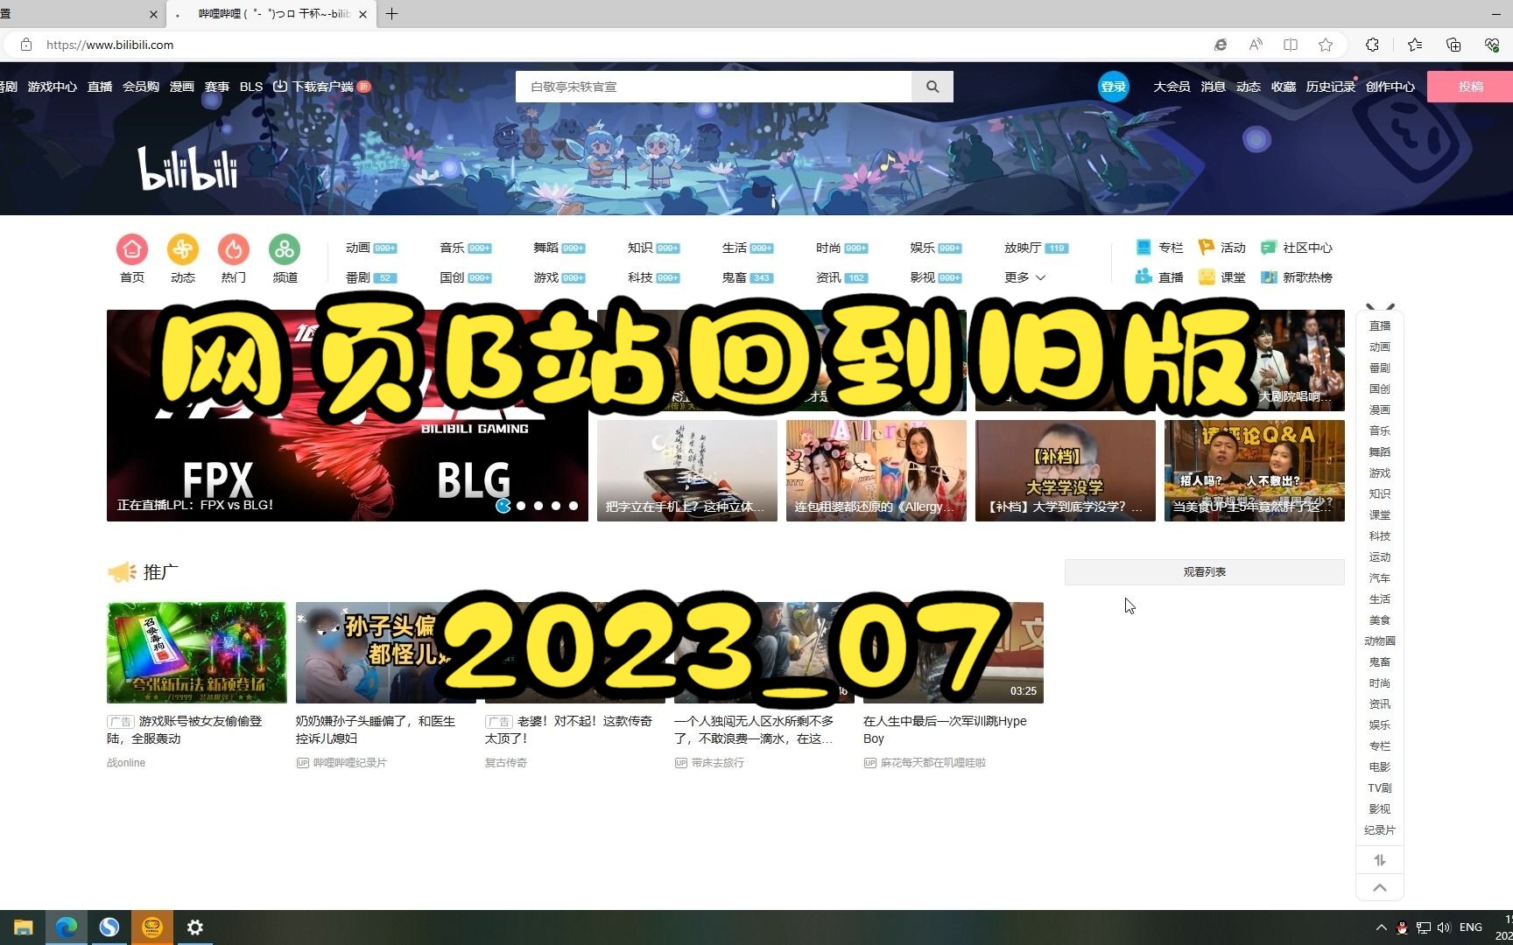Open the 社区中心 icon link
1513x945 pixels.
point(1296,248)
